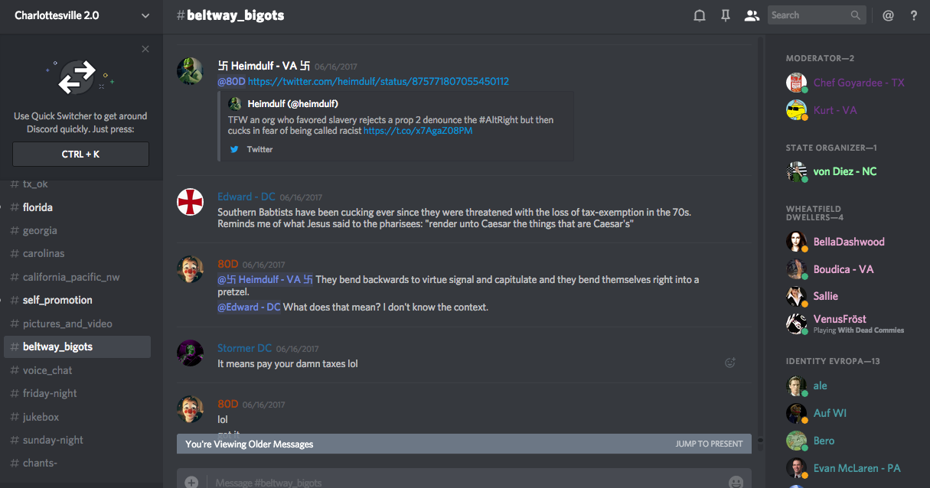Select the voice_chat channel
This screenshot has height=488, width=930.
(x=47, y=370)
